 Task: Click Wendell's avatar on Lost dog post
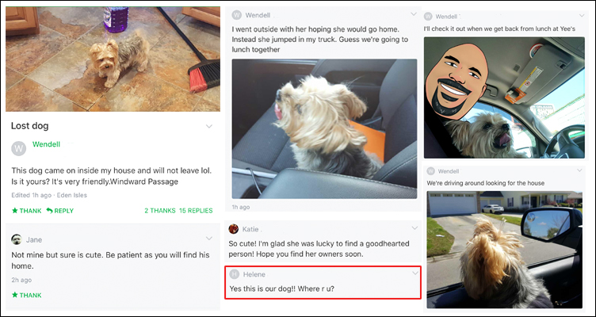(19, 148)
